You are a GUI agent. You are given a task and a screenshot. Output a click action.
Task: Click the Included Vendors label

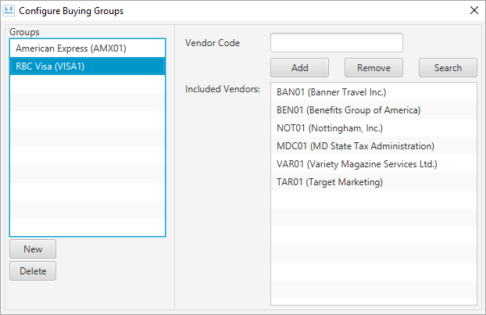(222, 89)
